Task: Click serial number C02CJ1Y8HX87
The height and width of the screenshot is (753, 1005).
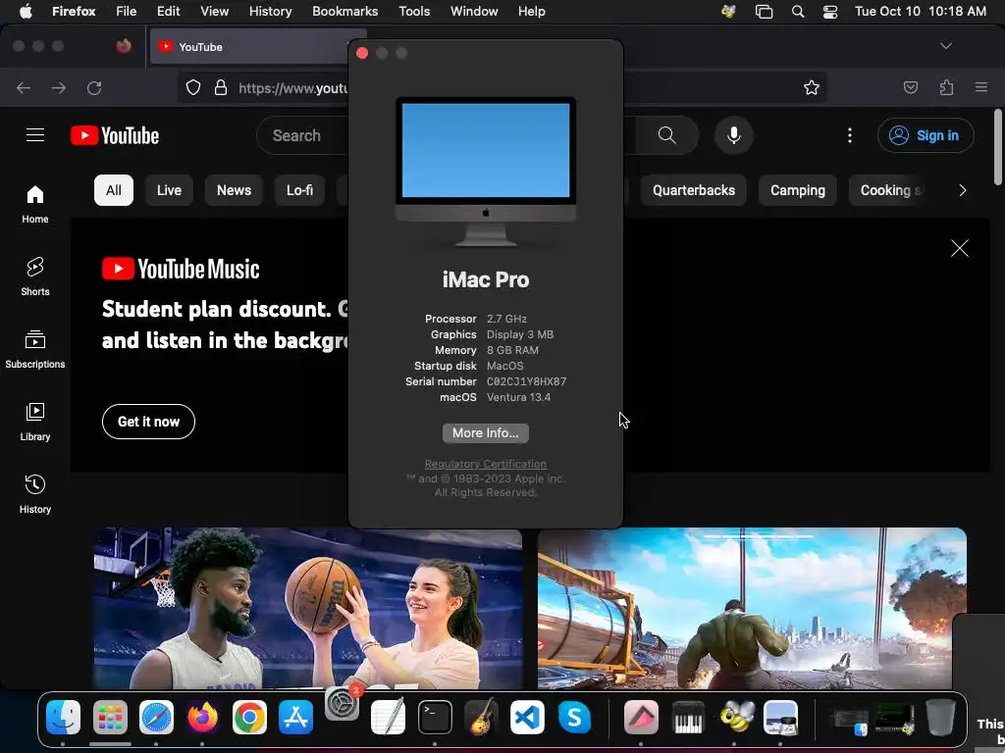Action: [526, 381]
